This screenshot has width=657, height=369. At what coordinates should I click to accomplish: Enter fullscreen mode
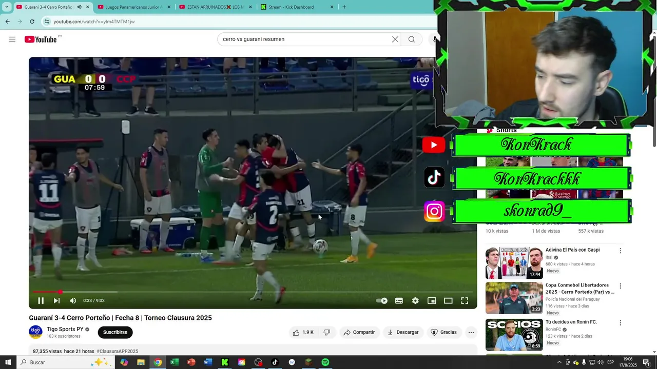[465, 301]
